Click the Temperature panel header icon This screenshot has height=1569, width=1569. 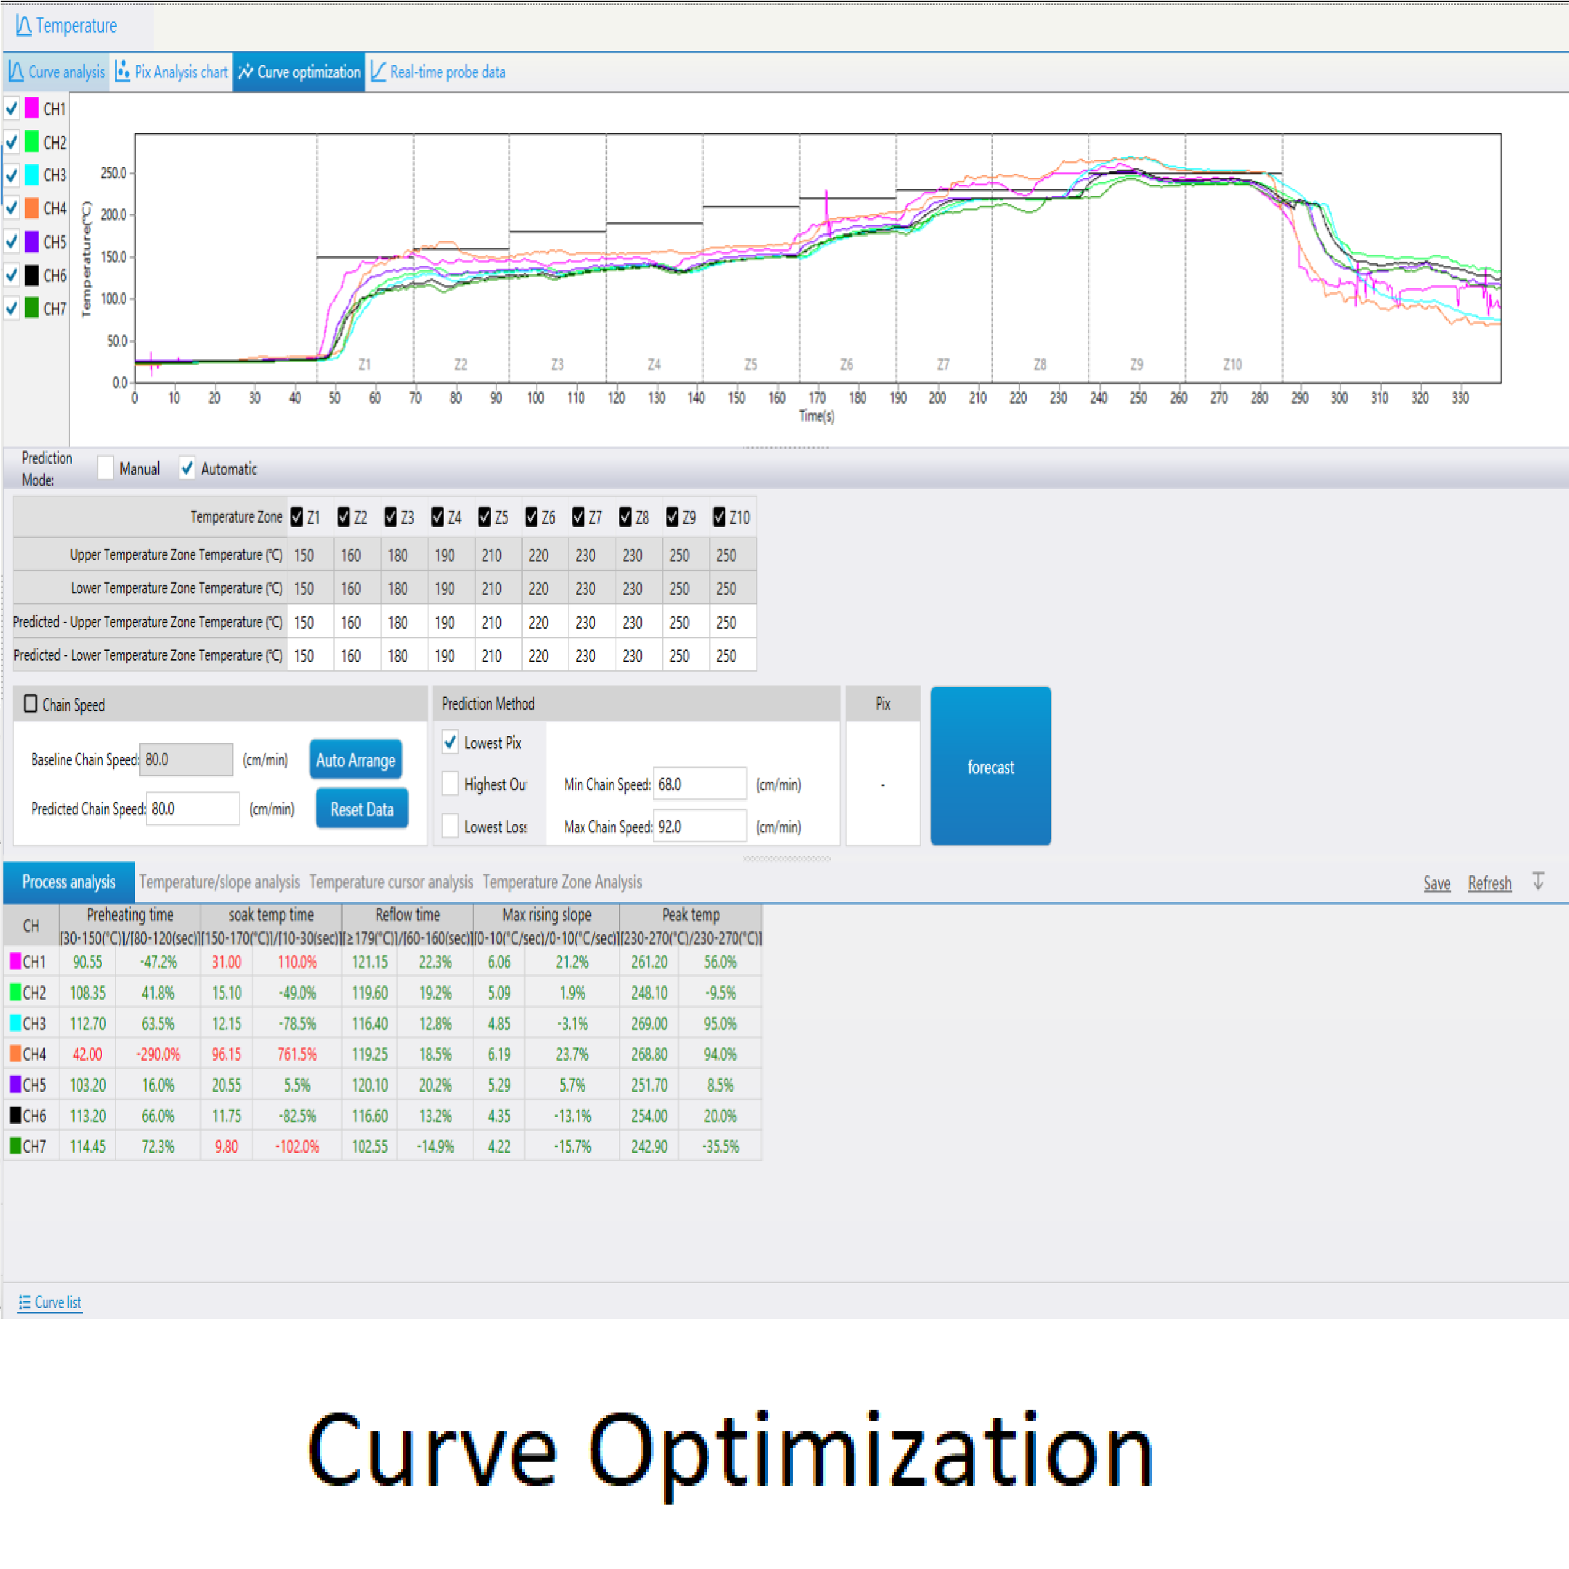click(23, 26)
